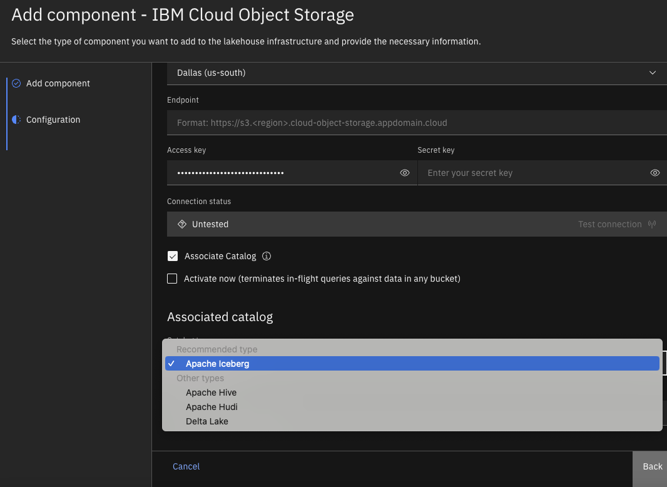Open the Associate Catalog info tooltip icon
This screenshot has width=667, height=487.
[x=266, y=256]
